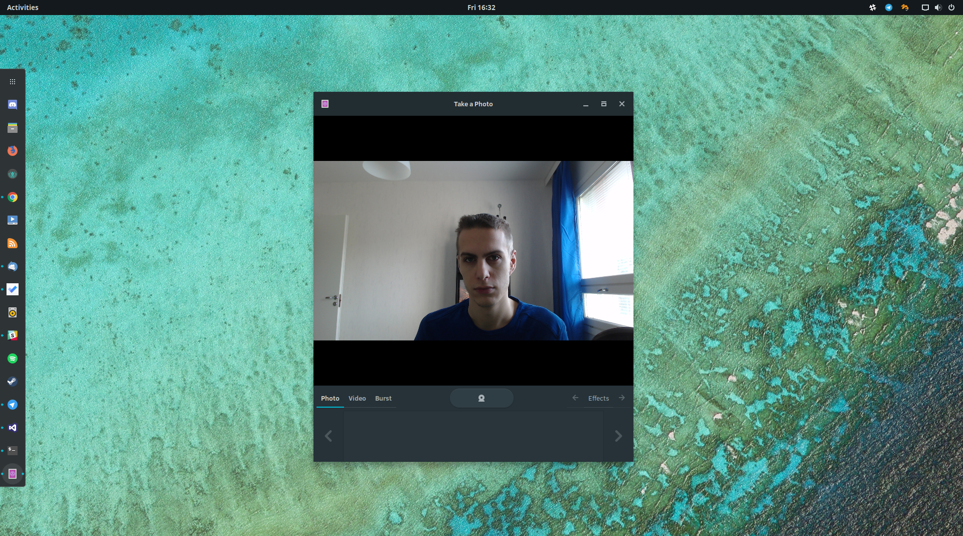Switch to Google Chrome in dock

[13, 197]
